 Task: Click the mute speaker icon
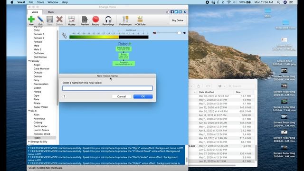click(154, 33)
